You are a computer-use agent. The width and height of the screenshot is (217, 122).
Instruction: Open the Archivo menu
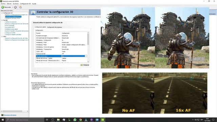click(x=3, y=4)
